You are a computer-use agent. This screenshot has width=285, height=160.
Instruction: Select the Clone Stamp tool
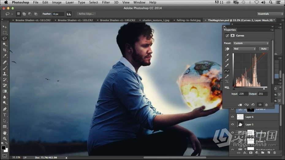tap(5, 74)
